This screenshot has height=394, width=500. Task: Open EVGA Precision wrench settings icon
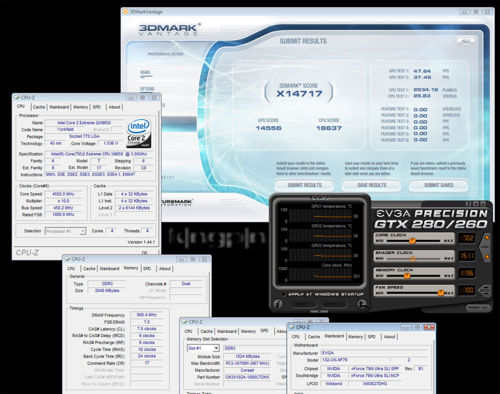tap(362, 304)
